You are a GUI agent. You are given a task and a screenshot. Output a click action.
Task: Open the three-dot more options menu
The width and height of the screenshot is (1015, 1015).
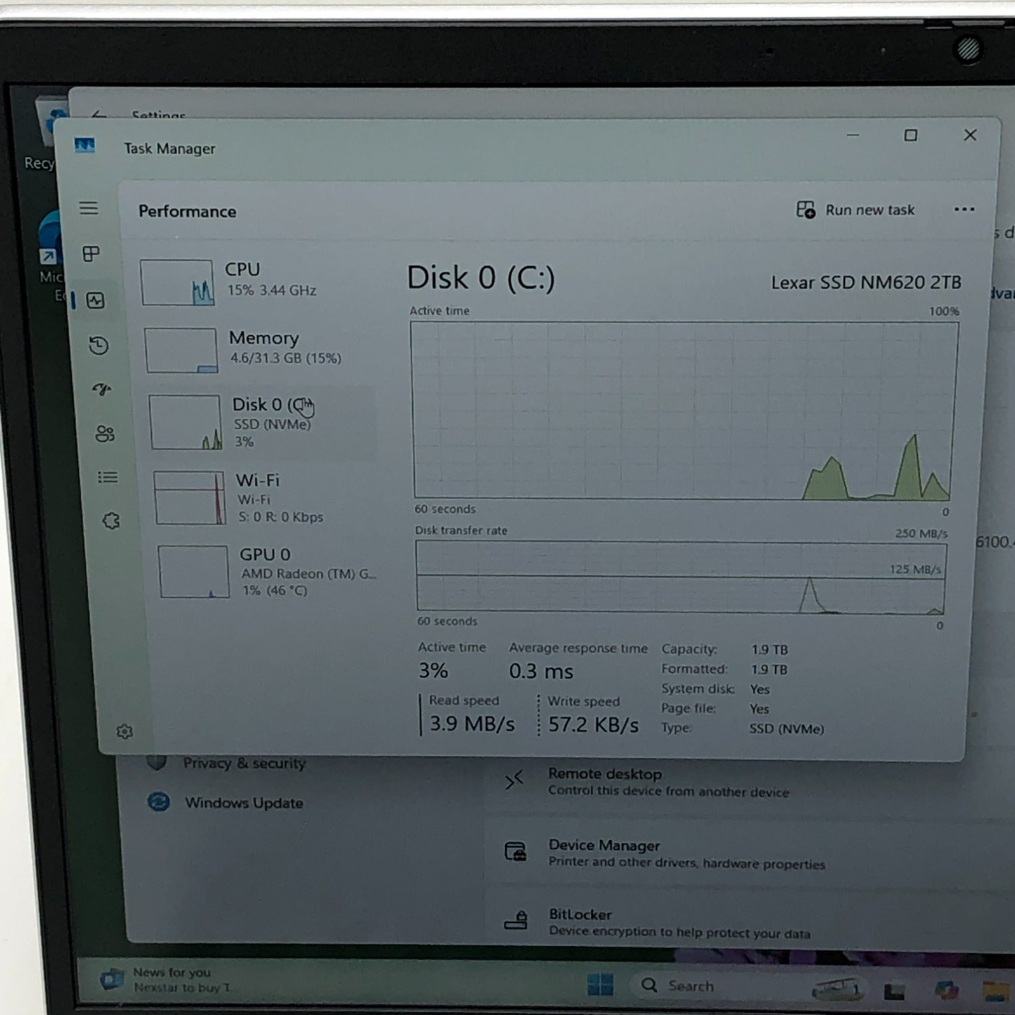point(964,209)
